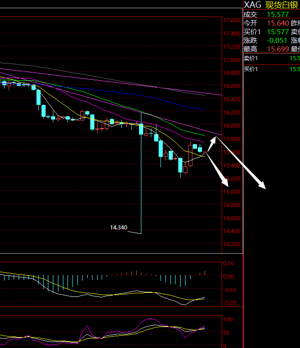Image resolution: width=300 pixels, height=348 pixels.
Task: Click the 16.800 price axis label
Action: tap(232, 73)
